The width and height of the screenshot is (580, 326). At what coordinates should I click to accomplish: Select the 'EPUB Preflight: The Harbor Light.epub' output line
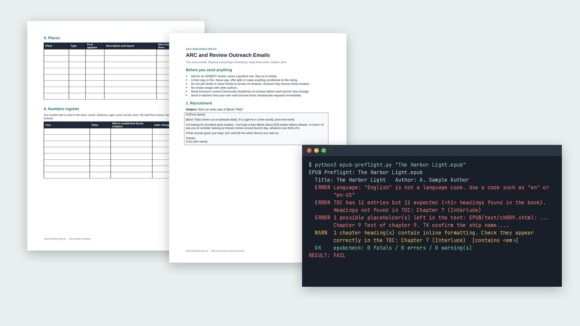pos(366,173)
